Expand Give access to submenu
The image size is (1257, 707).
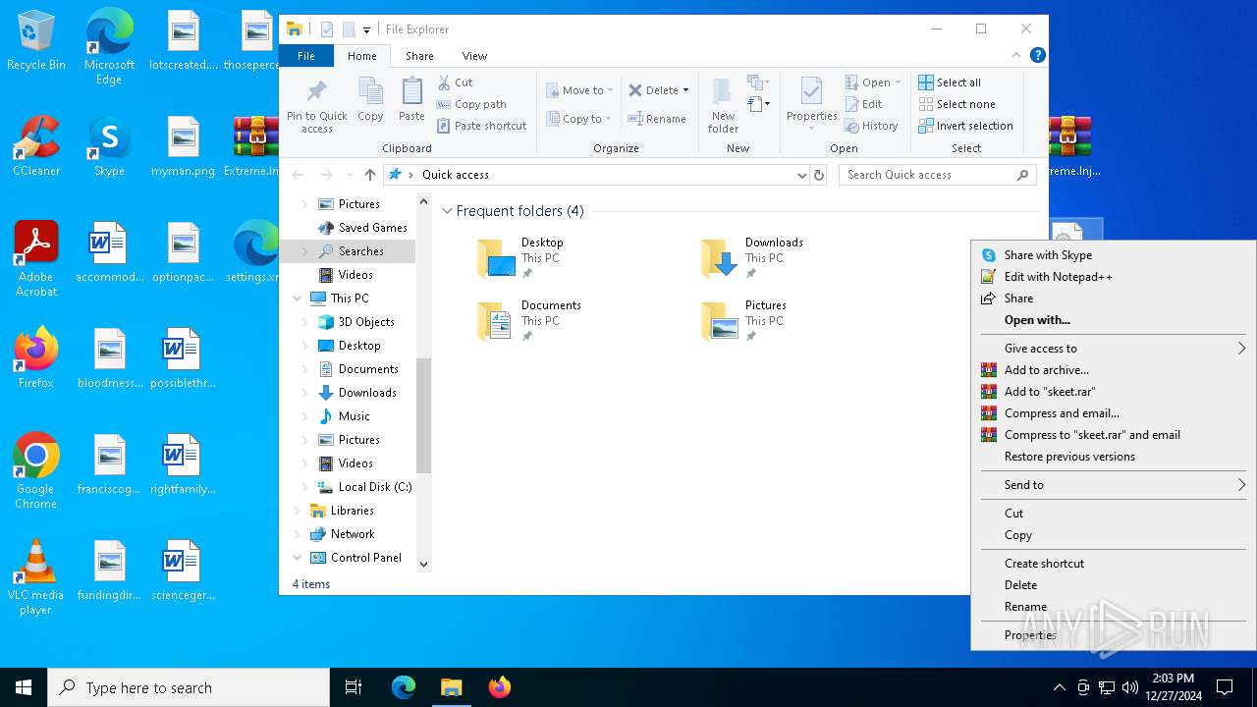click(x=1113, y=349)
